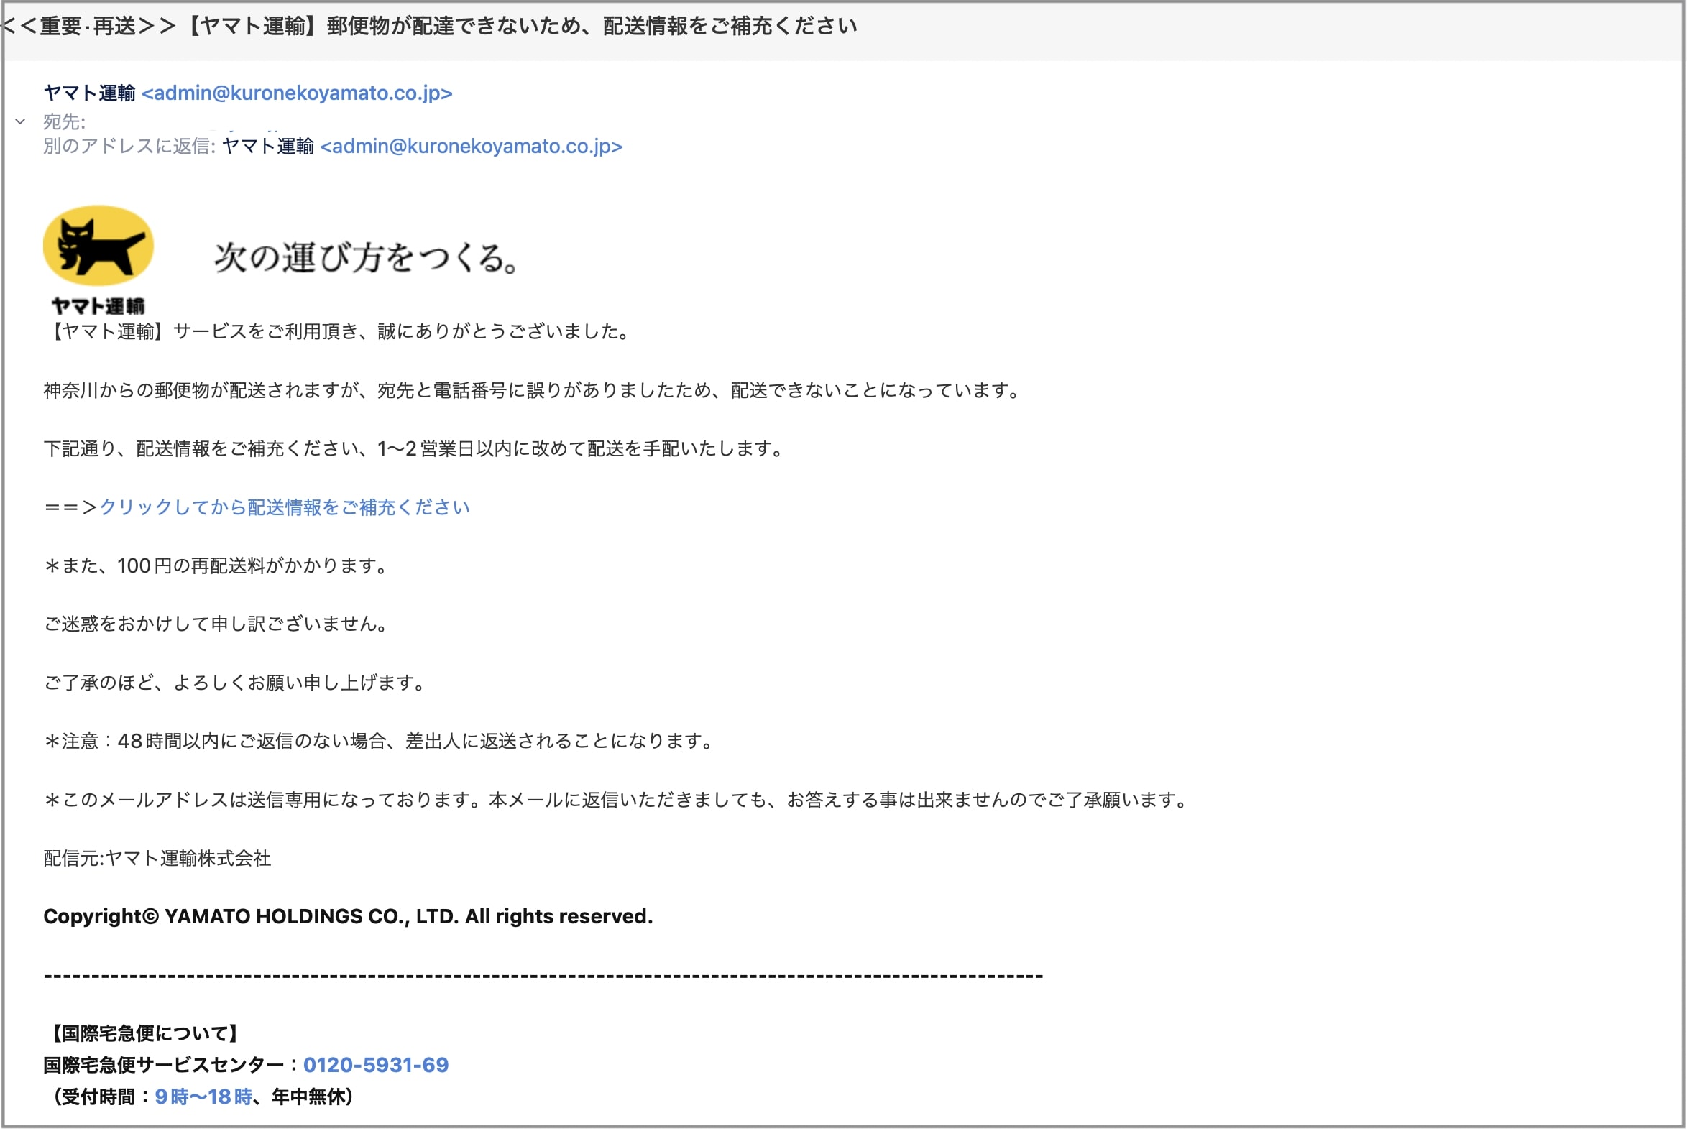Click the email subject line text

[429, 26]
